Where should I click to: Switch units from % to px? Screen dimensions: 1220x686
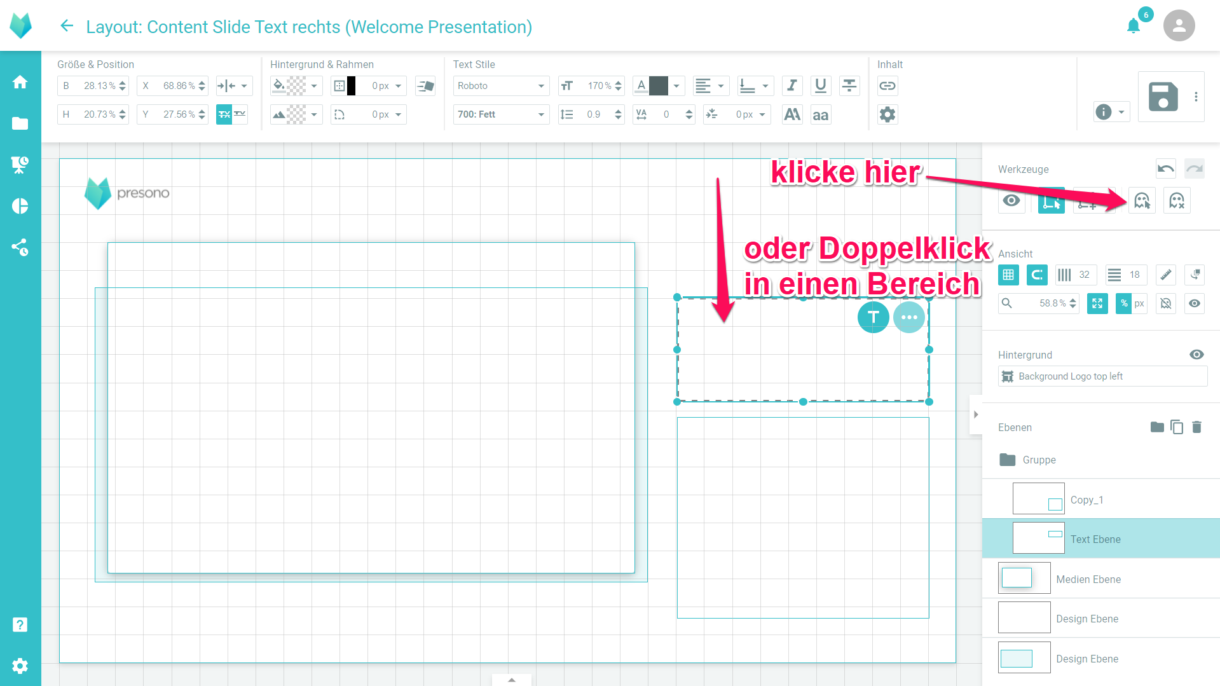point(1139,303)
